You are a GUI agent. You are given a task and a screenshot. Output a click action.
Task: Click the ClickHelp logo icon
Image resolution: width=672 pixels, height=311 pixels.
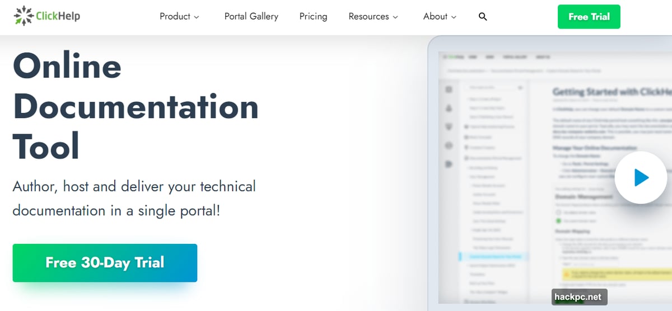(24, 16)
